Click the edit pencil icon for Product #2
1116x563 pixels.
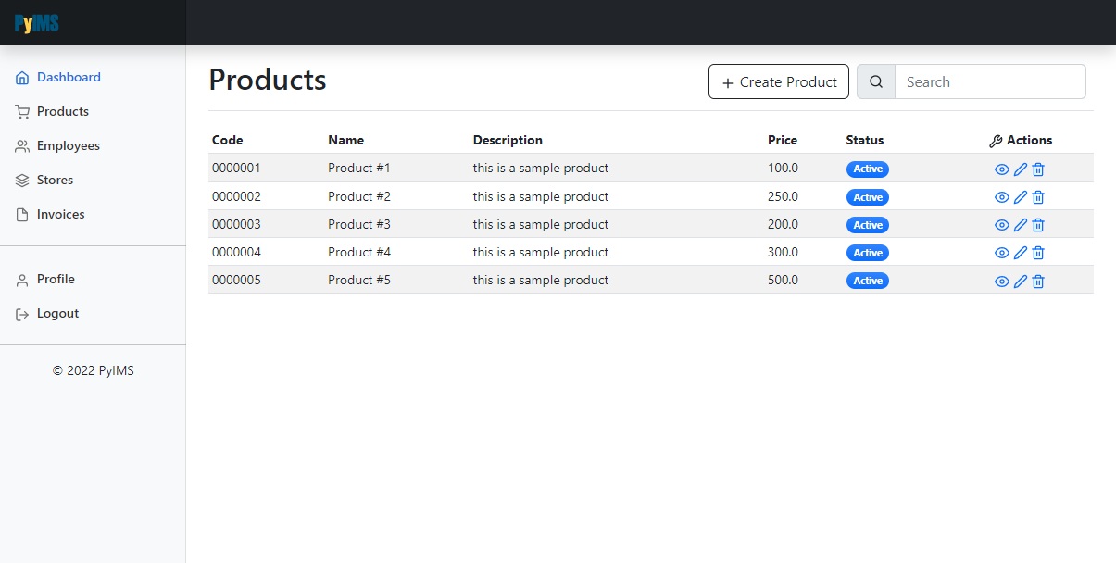1021,197
